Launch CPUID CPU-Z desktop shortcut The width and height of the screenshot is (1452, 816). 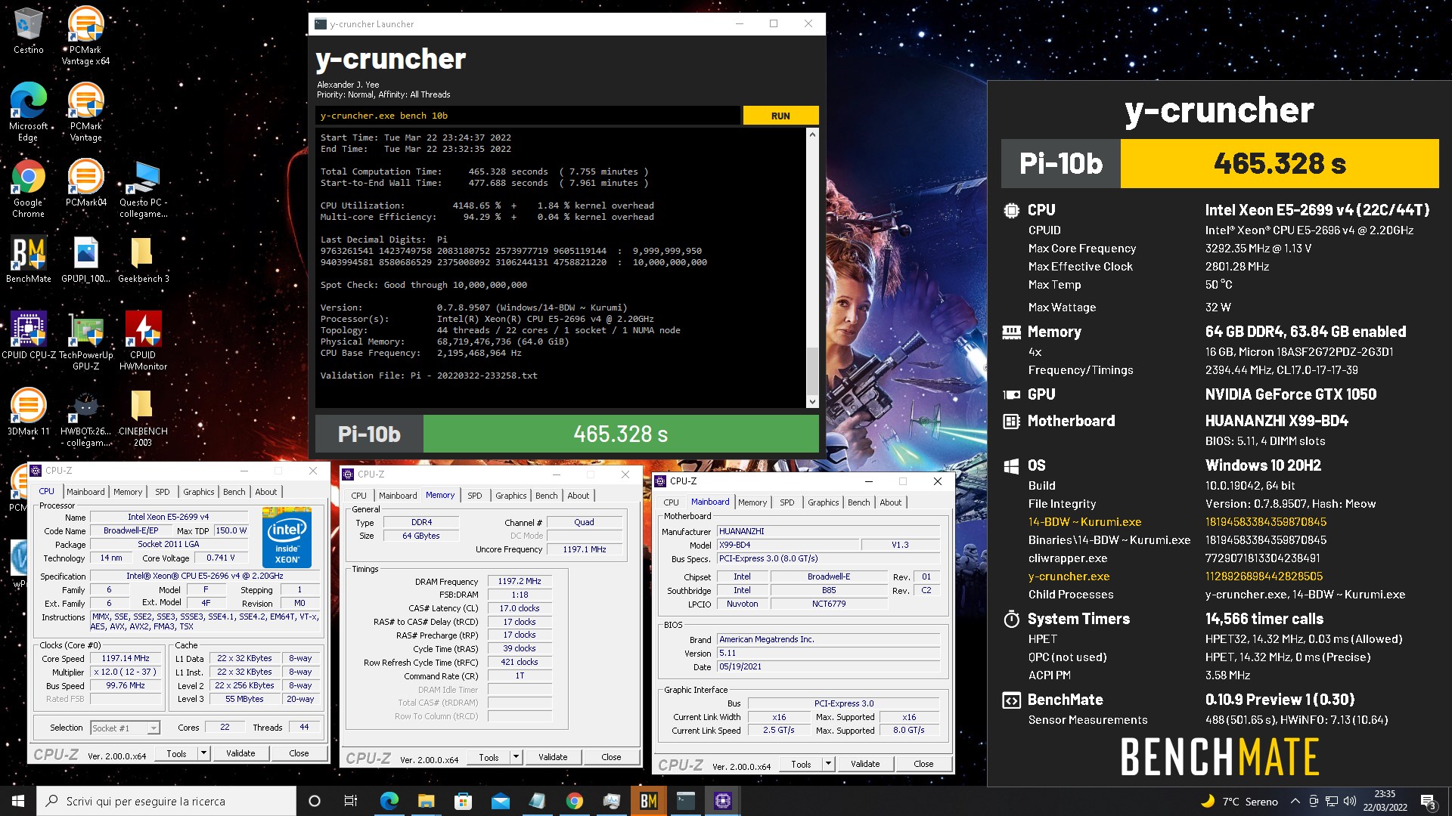tap(28, 335)
